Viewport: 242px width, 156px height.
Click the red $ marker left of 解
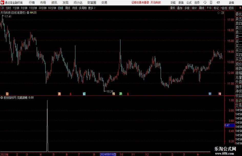pyautogui.click(x=70, y=94)
